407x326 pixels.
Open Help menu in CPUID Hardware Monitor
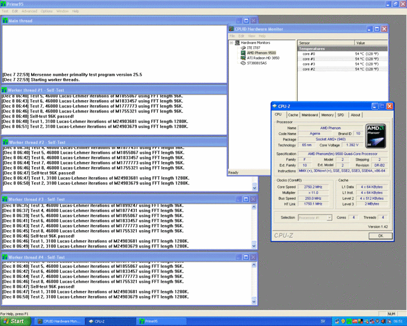[x=262, y=36]
